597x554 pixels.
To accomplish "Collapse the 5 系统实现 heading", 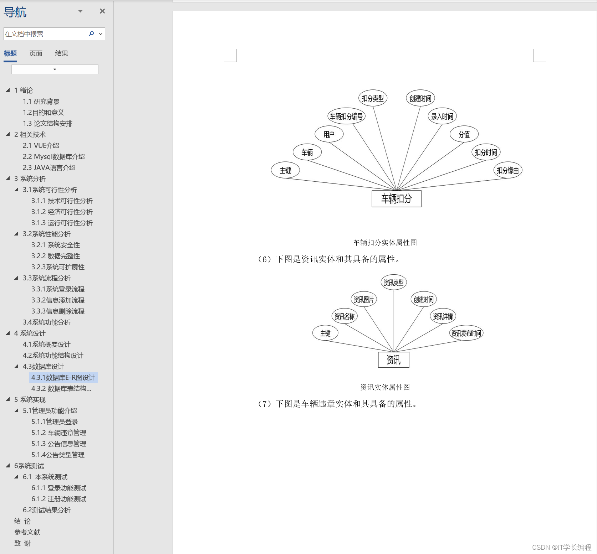I will pyautogui.click(x=8, y=399).
